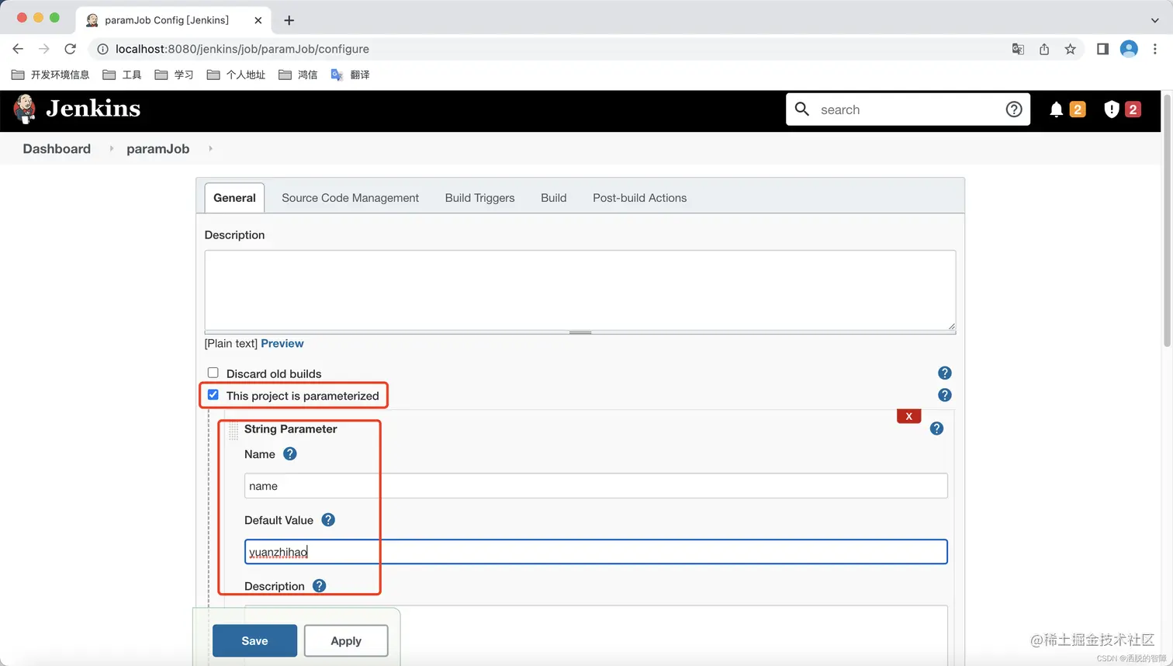Image resolution: width=1173 pixels, height=666 pixels.
Task: Jump to the Build tab
Action: (554, 198)
